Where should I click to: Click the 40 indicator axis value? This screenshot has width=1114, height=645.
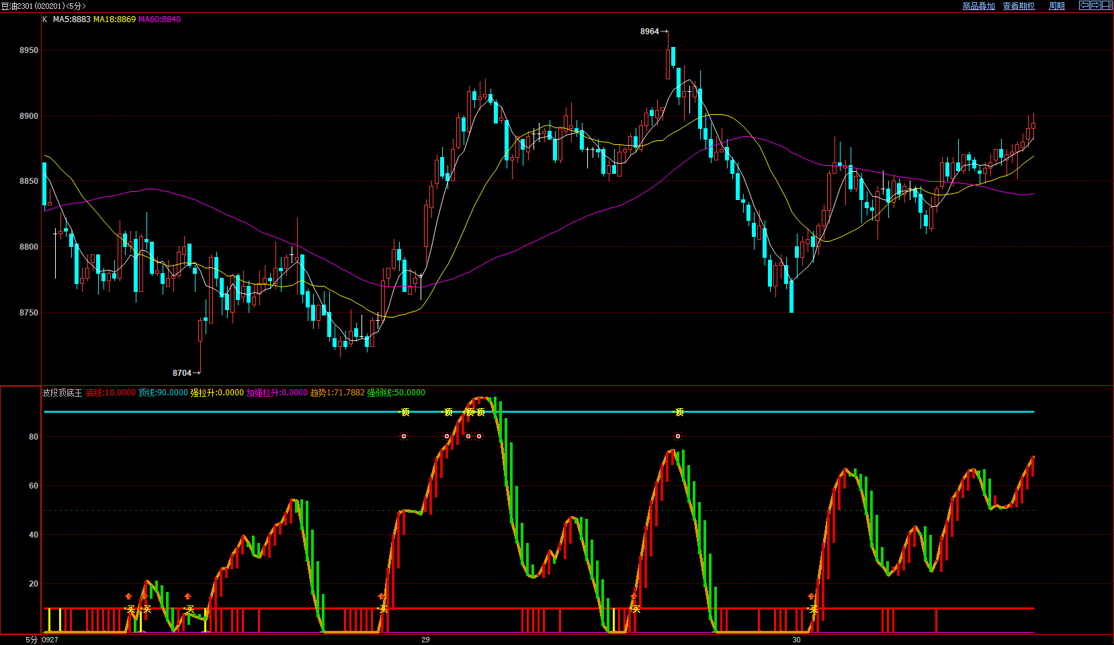click(x=34, y=535)
